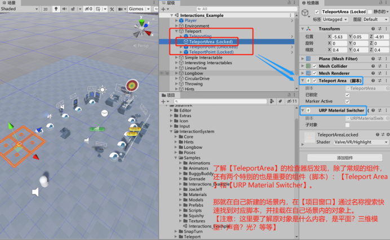Open Interactions_Example scene options menu
This screenshot has height=240, width=390.
[x=290, y=15]
